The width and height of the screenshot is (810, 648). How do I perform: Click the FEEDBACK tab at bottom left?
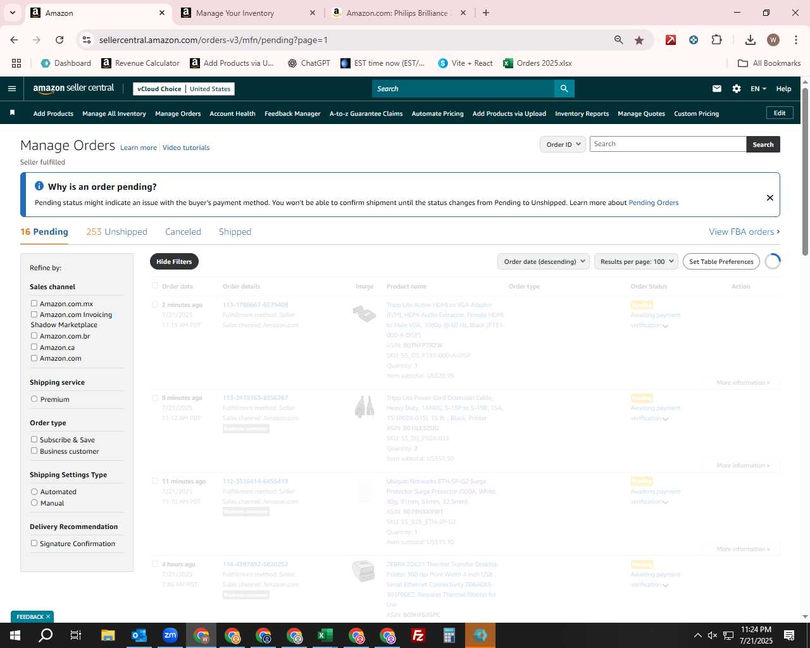coord(32,617)
